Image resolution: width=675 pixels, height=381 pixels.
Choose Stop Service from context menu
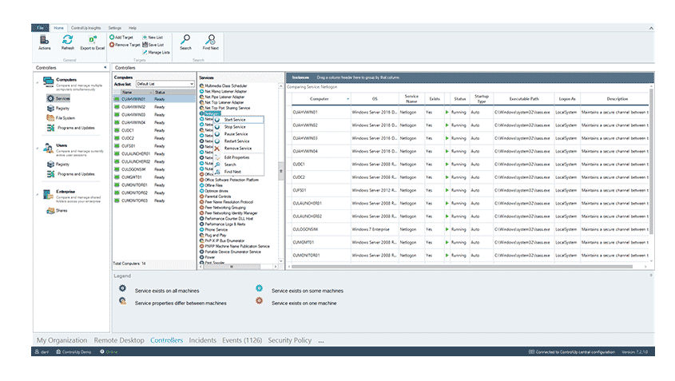pos(240,127)
